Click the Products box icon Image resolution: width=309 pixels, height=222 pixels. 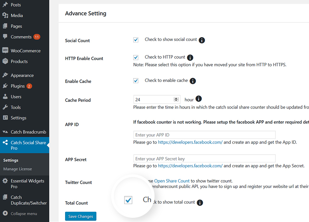[5, 61]
